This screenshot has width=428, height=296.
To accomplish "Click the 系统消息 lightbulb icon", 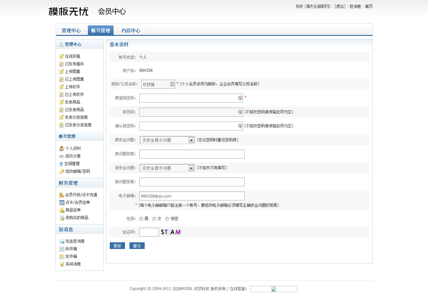I will [62, 264].
